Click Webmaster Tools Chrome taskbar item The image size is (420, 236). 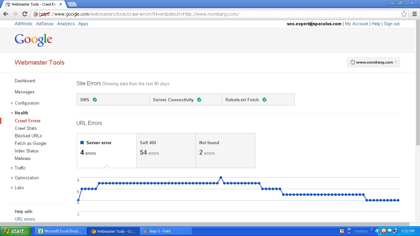click(114, 231)
